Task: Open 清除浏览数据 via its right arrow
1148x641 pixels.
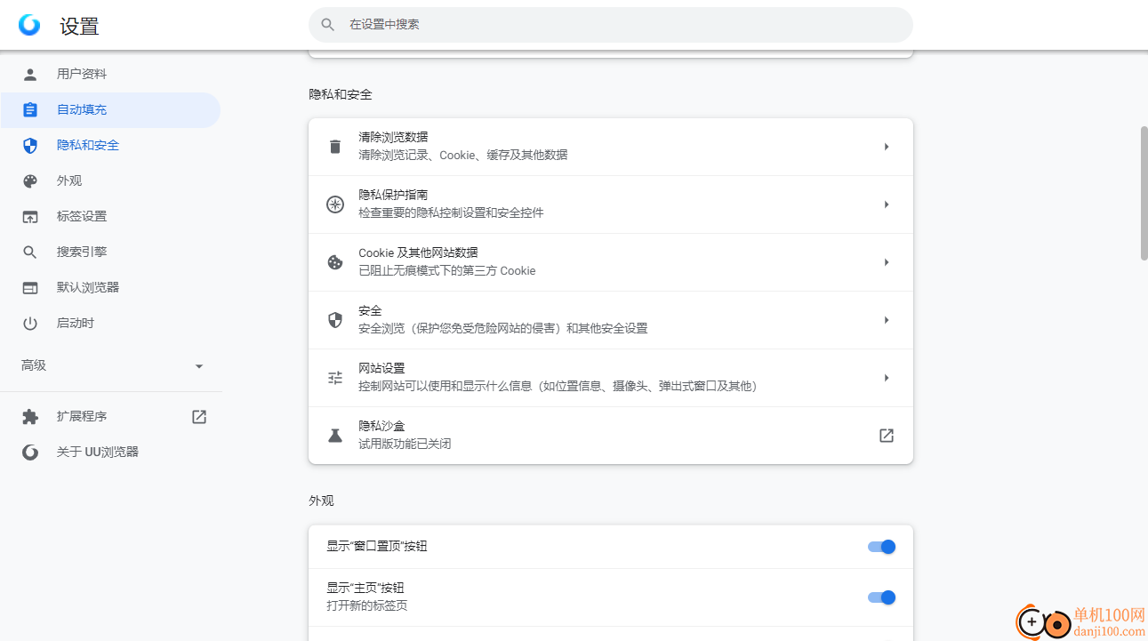Action: [887, 147]
